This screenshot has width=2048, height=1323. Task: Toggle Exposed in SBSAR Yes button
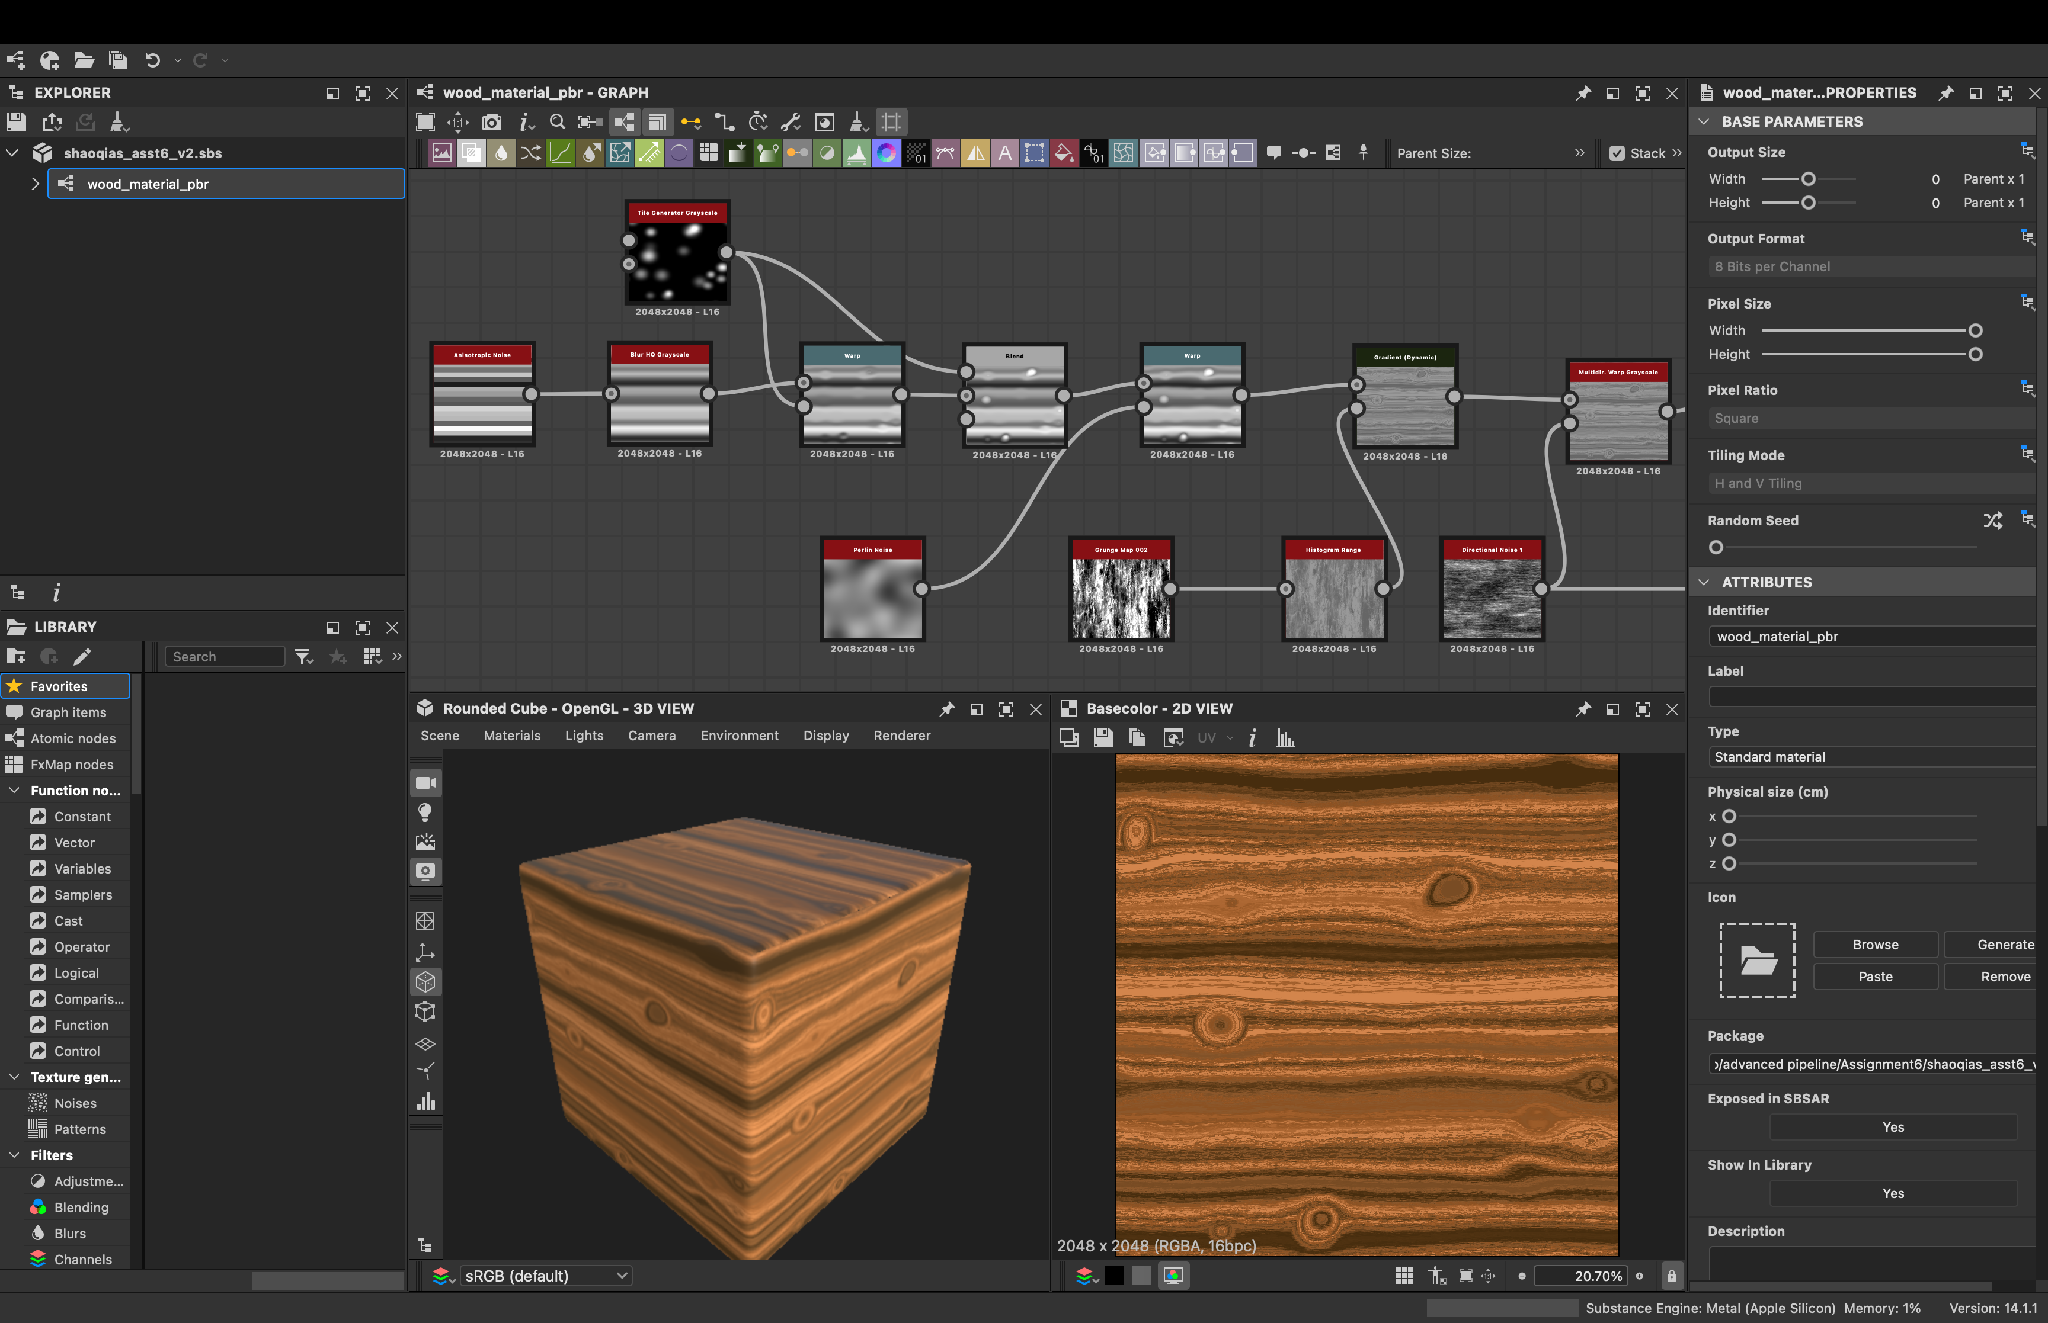(x=1893, y=1127)
